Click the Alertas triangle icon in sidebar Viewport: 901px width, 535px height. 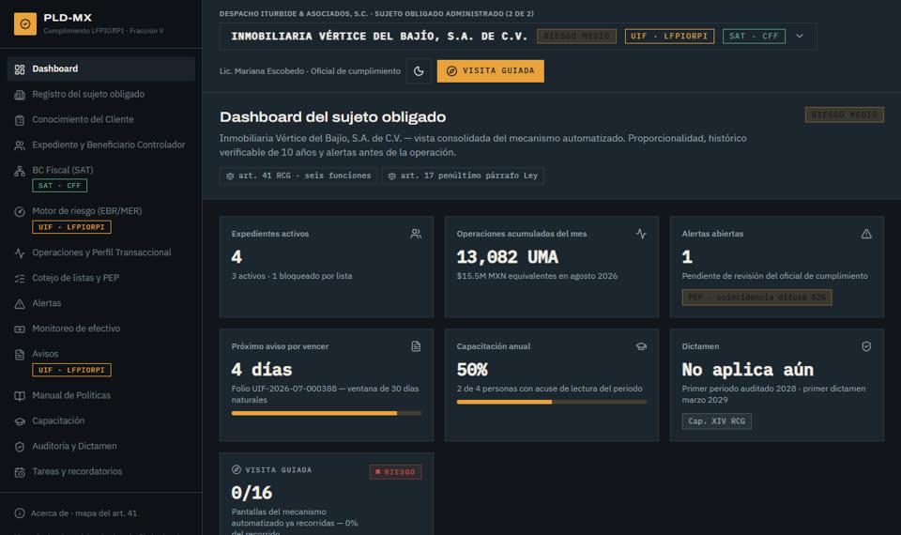click(x=20, y=303)
